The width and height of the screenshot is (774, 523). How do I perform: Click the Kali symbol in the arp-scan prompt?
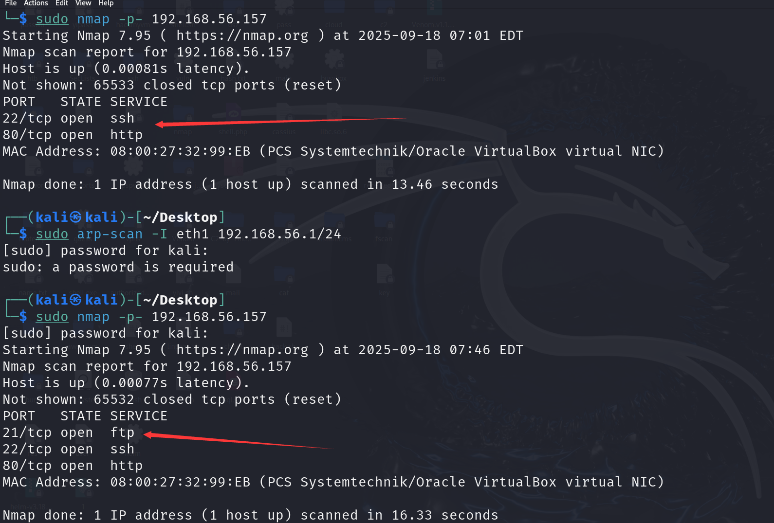tap(75, 217)
